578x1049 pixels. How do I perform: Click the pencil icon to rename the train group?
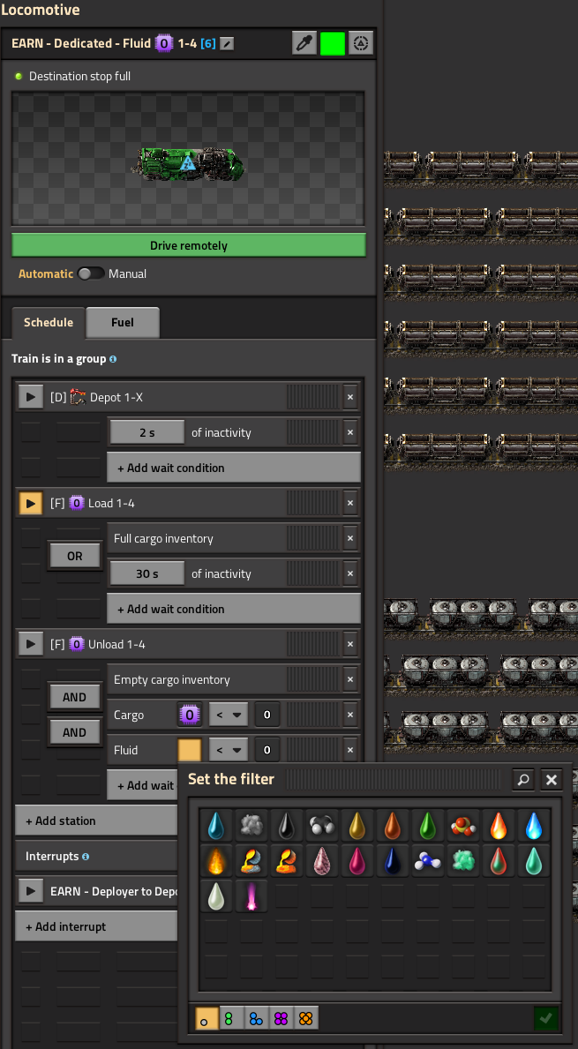pyautogui.click(x=227, y=44)
